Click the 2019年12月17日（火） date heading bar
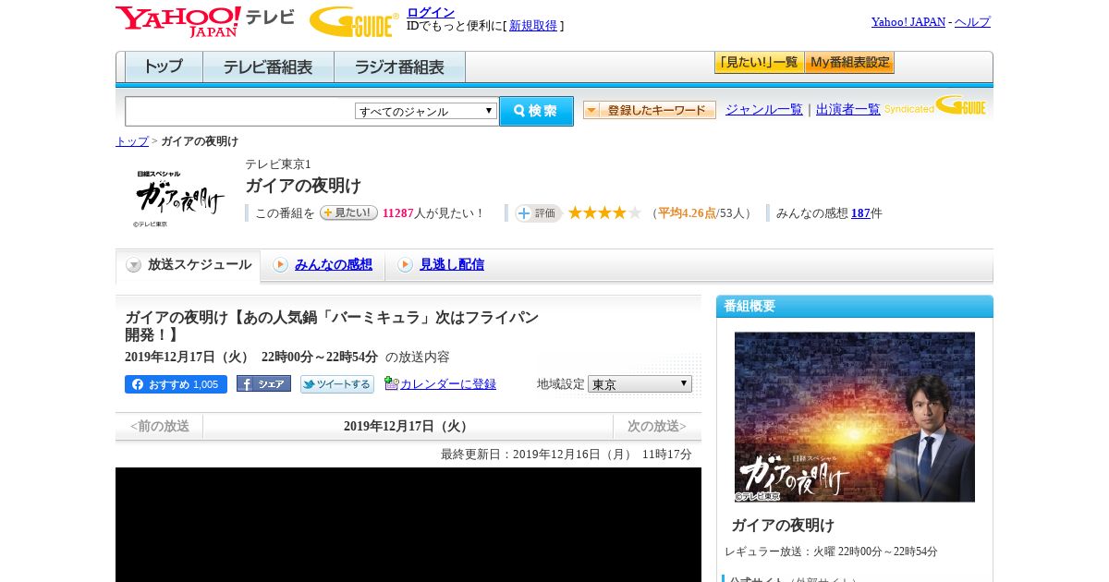The width and height of the screenshot is (1109, 582). pyautogui.click(x=408, y=426)
